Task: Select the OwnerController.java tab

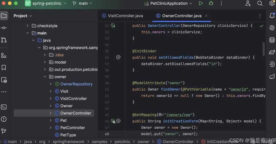Action: tap(182, 16)
